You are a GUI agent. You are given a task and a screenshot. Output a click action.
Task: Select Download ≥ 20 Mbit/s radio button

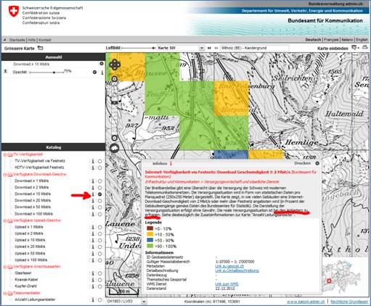point(99,201)
